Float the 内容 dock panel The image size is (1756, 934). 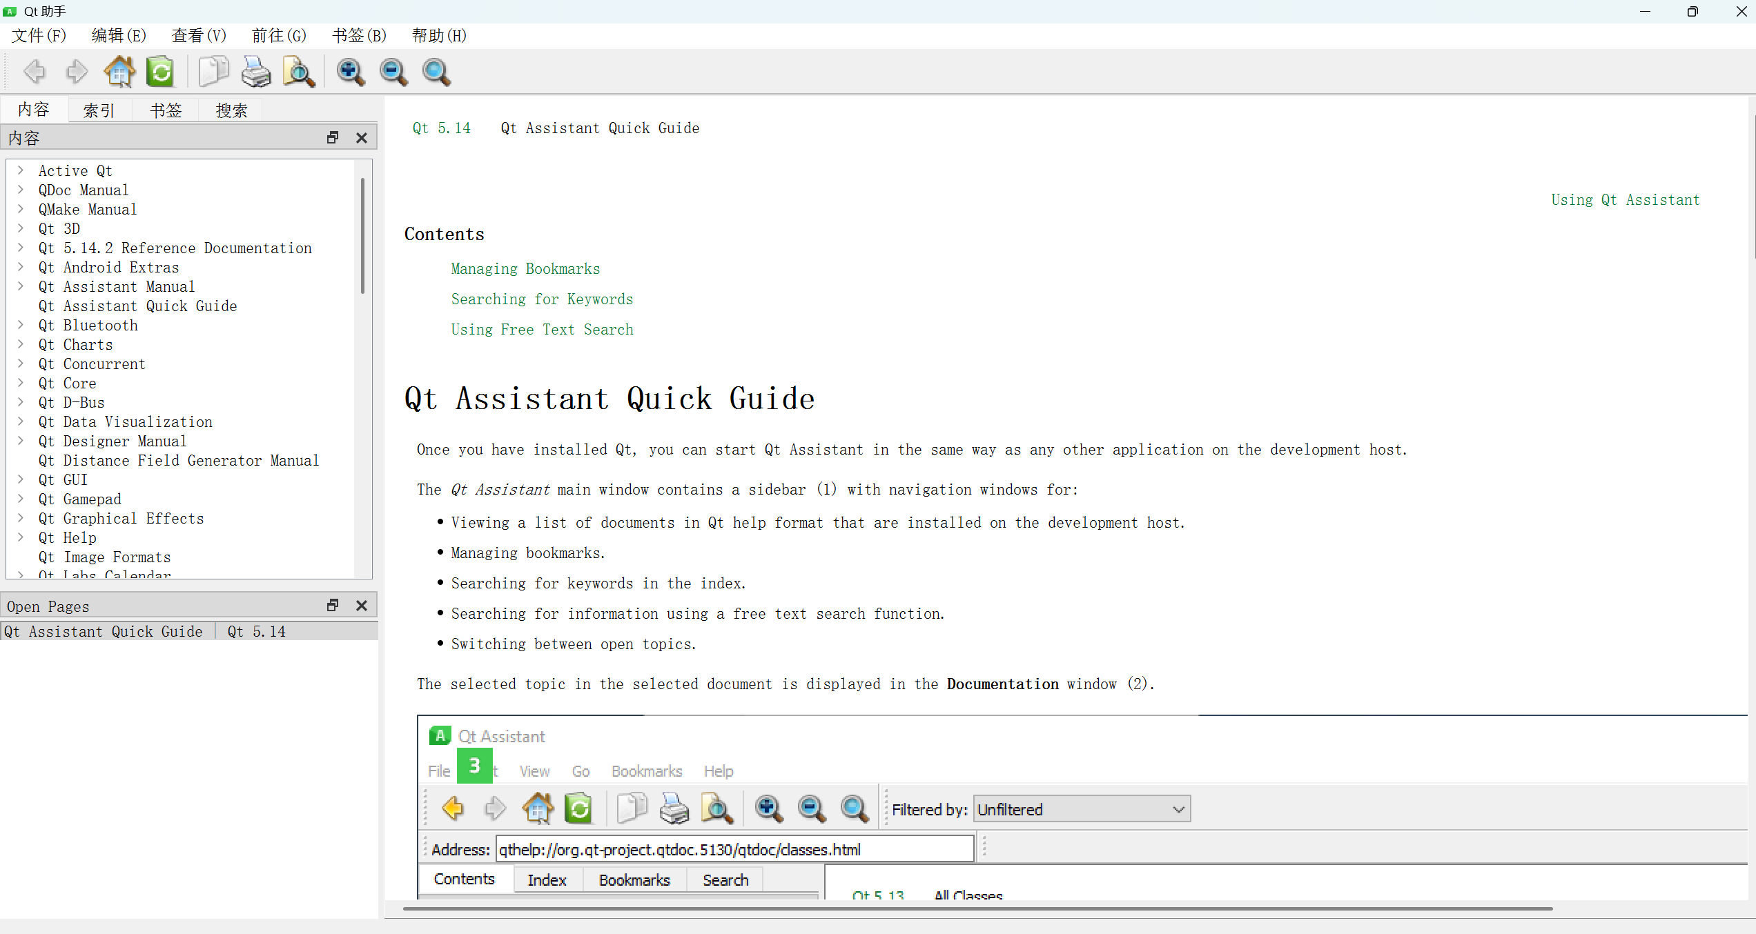coord(333,138)
